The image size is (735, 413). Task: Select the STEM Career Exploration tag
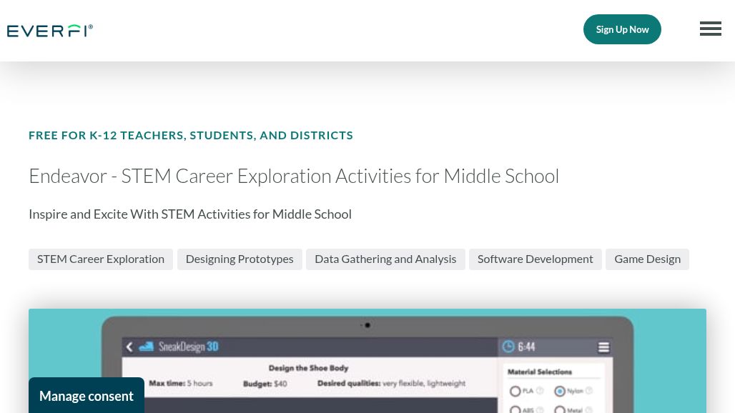pos(101,259)
